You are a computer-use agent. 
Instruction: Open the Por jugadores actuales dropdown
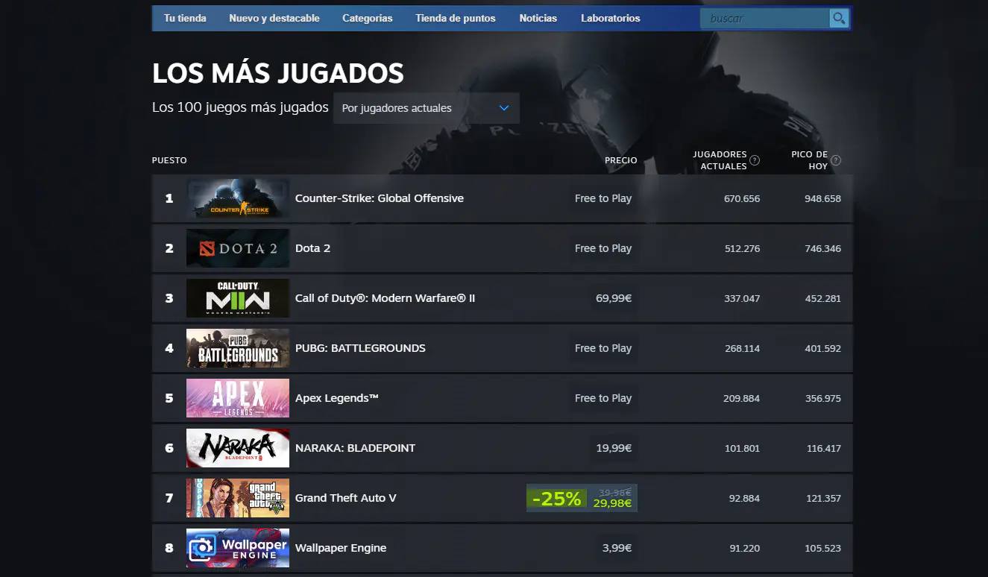point(427,108)
